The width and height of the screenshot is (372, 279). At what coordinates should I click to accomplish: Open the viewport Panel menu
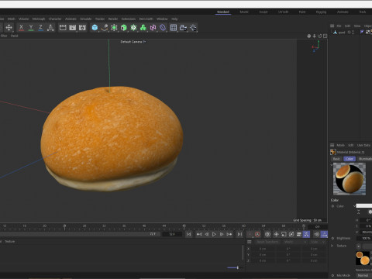pyautogui.click(x=14, y=36)
